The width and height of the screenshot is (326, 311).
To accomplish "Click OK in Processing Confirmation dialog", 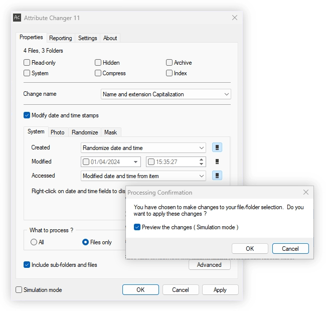I will click(250, 249).
